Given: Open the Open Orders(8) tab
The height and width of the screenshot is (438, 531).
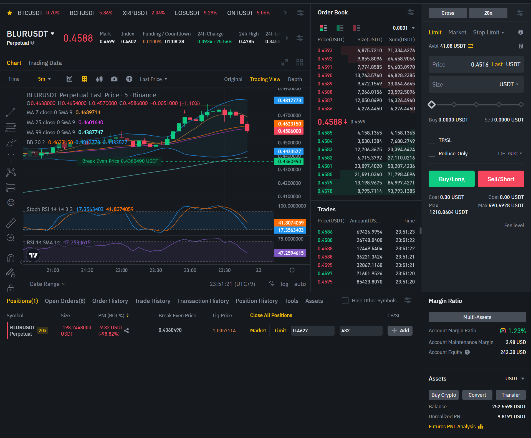Looking at the screenshot, I should pos(65,301).
